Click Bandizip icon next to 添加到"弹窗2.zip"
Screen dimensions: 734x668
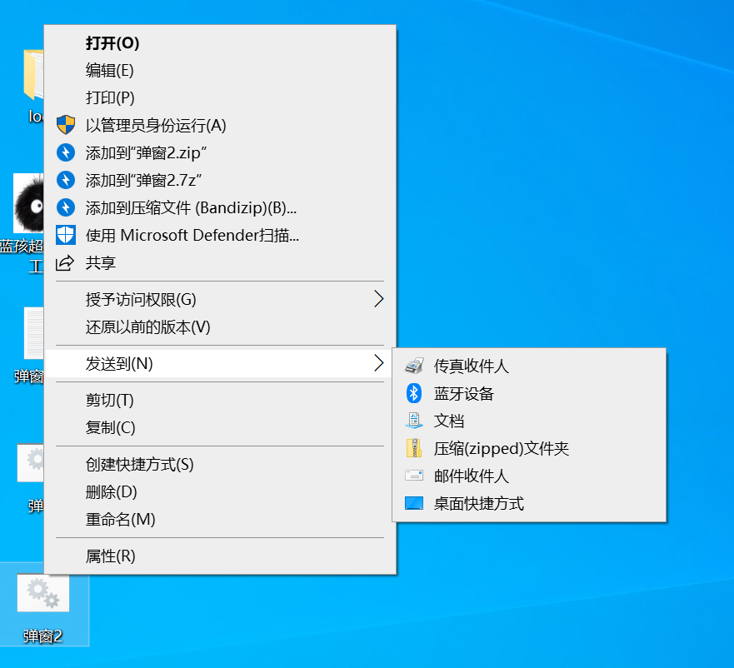tap(66, 152)
